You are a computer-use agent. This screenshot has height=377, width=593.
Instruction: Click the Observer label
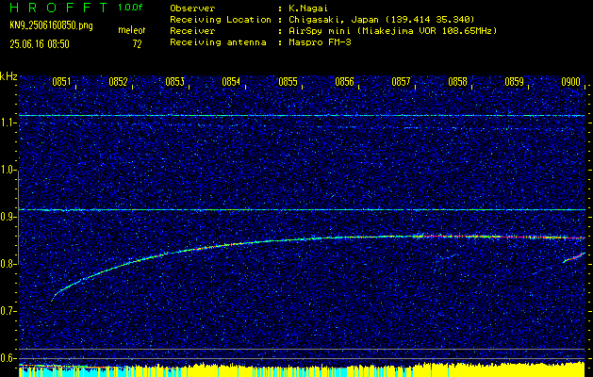tap(192, 8)
